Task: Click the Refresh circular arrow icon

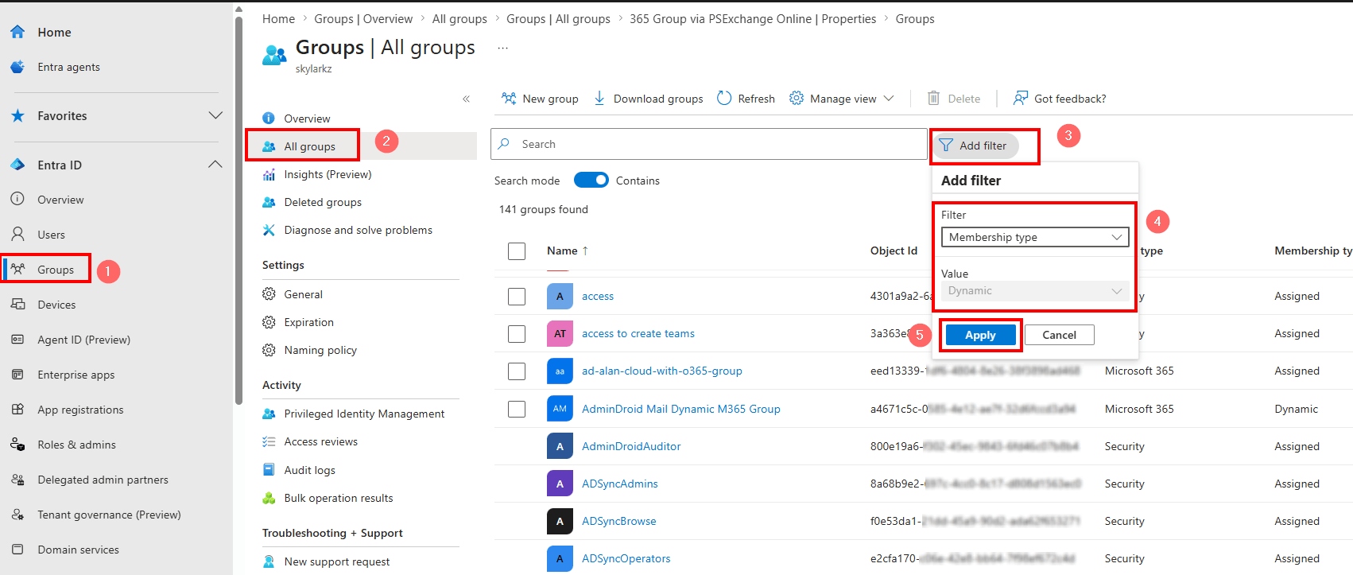Action: 724,98
